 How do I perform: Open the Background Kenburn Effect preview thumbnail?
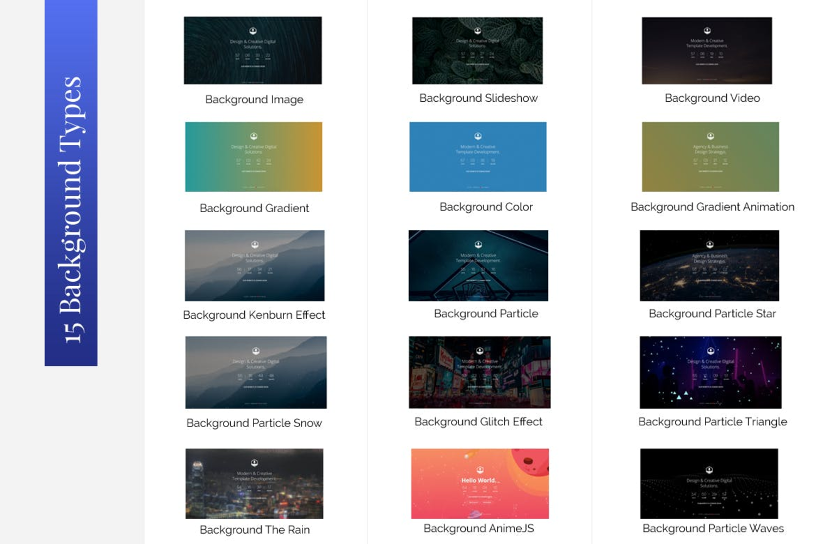[x=254, y=265]
